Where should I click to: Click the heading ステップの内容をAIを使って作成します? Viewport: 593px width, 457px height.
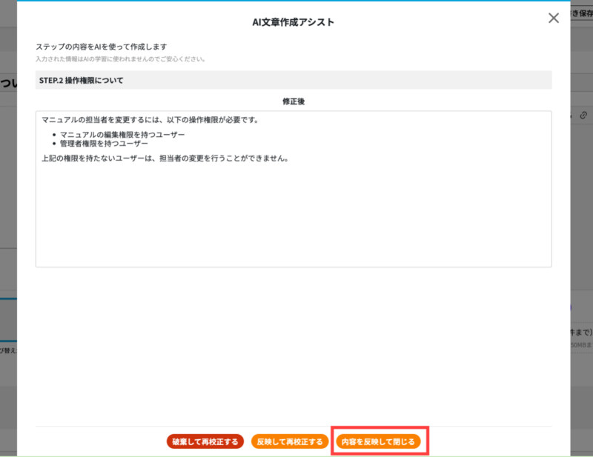102,47
